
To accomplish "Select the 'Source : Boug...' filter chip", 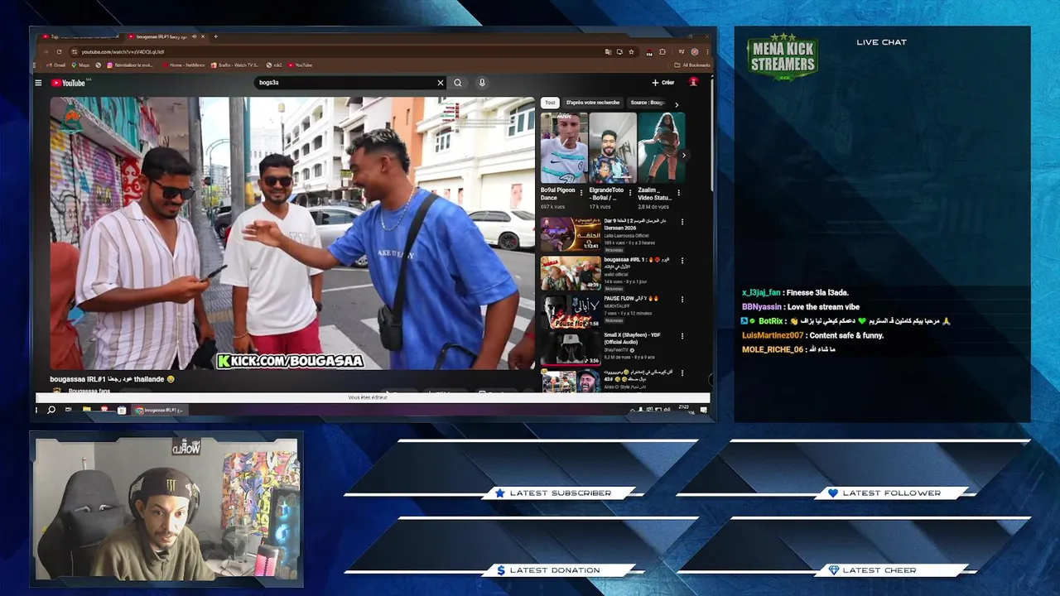I will 647,103.
